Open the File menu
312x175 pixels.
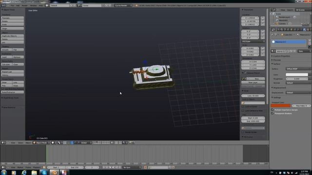pos(12,5)
